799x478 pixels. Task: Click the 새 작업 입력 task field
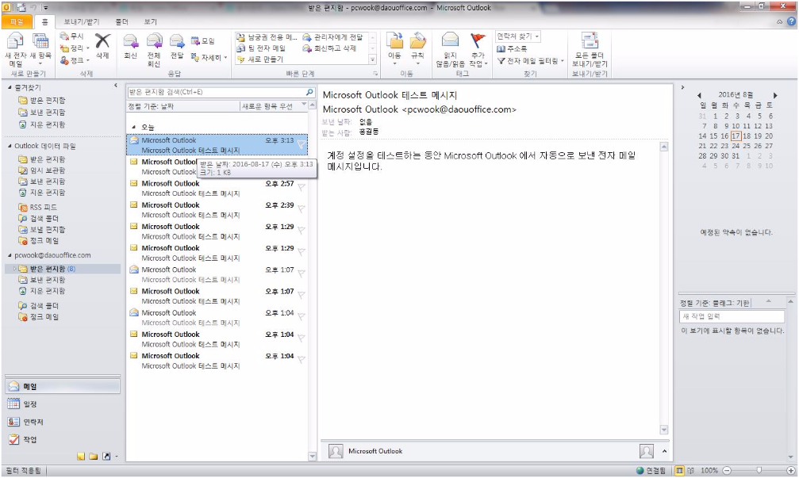point(732,316)
